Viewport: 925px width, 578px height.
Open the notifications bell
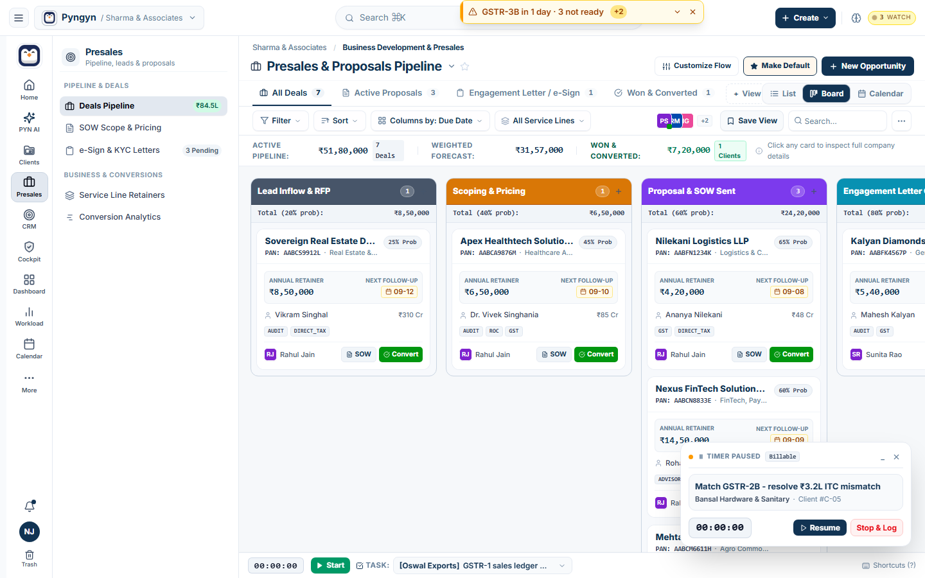tap(29, 506)
